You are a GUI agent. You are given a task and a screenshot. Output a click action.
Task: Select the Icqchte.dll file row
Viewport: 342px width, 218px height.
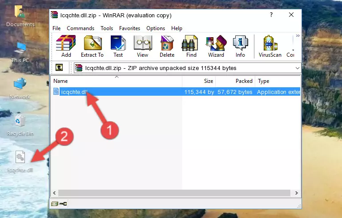pos(177,92)
